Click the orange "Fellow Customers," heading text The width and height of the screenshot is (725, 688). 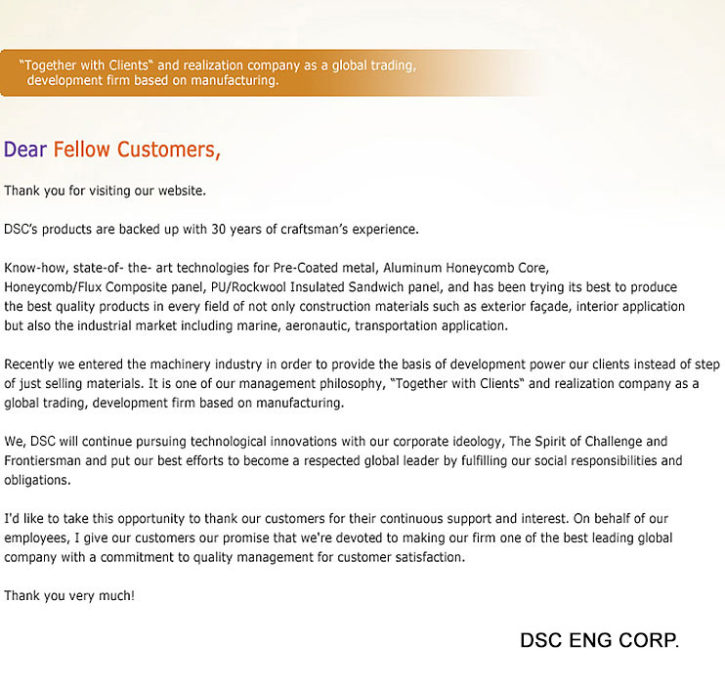137,150
